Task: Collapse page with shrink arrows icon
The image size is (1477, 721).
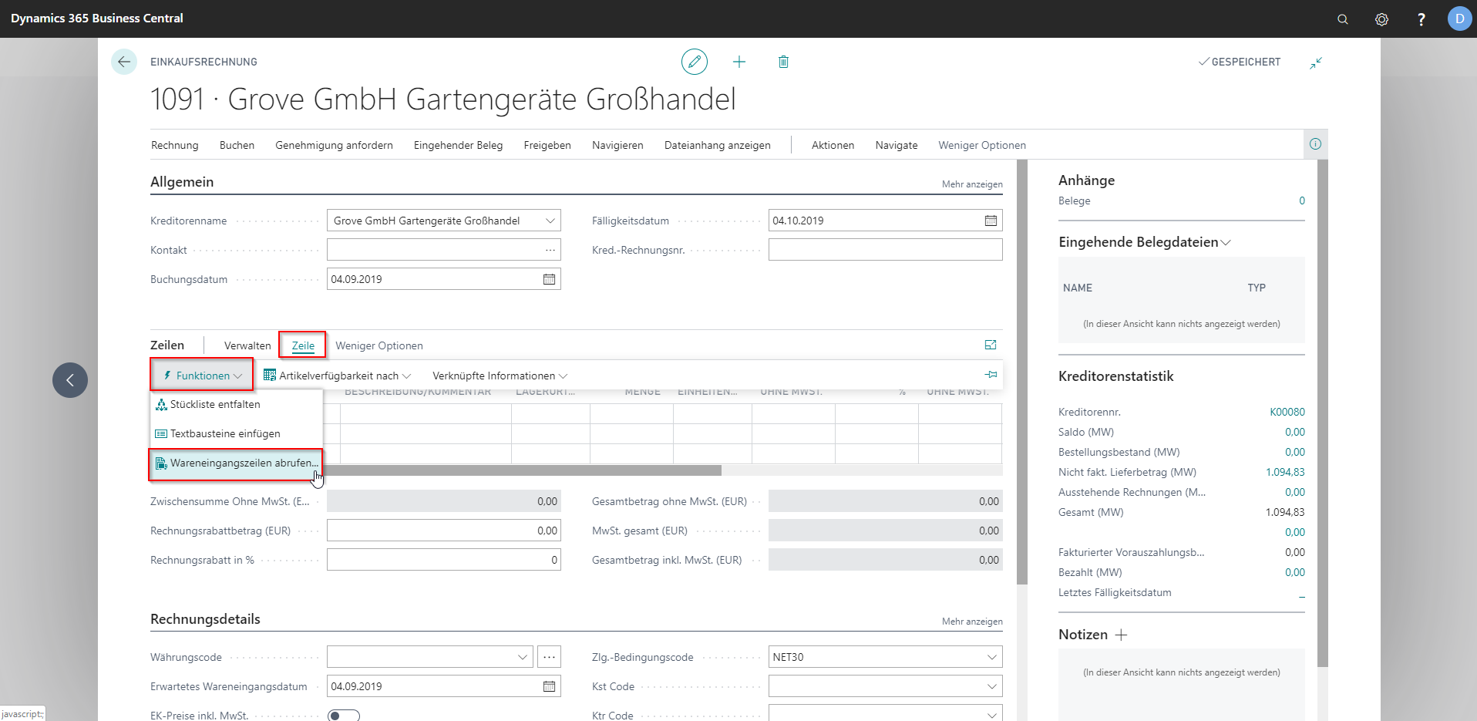Action: click(x=1316, y=62)
